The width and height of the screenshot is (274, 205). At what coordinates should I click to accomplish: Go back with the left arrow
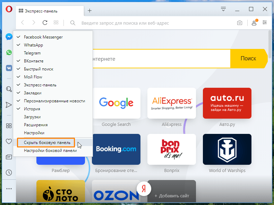[x=23, y=22]
